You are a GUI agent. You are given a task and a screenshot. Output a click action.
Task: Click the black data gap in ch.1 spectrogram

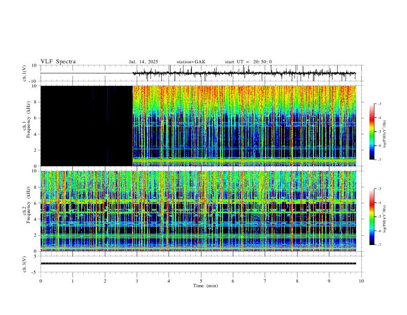[86, 126]
